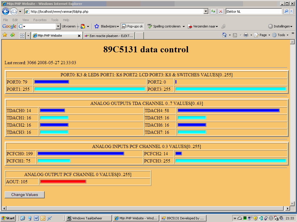Click the red Stop loading icon

click(x=221, y=12)
